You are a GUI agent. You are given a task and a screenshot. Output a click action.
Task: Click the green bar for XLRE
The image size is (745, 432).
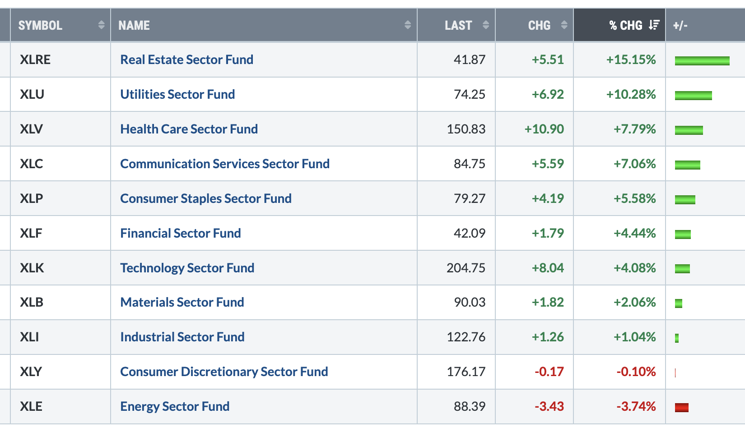[x=702, y=61]
